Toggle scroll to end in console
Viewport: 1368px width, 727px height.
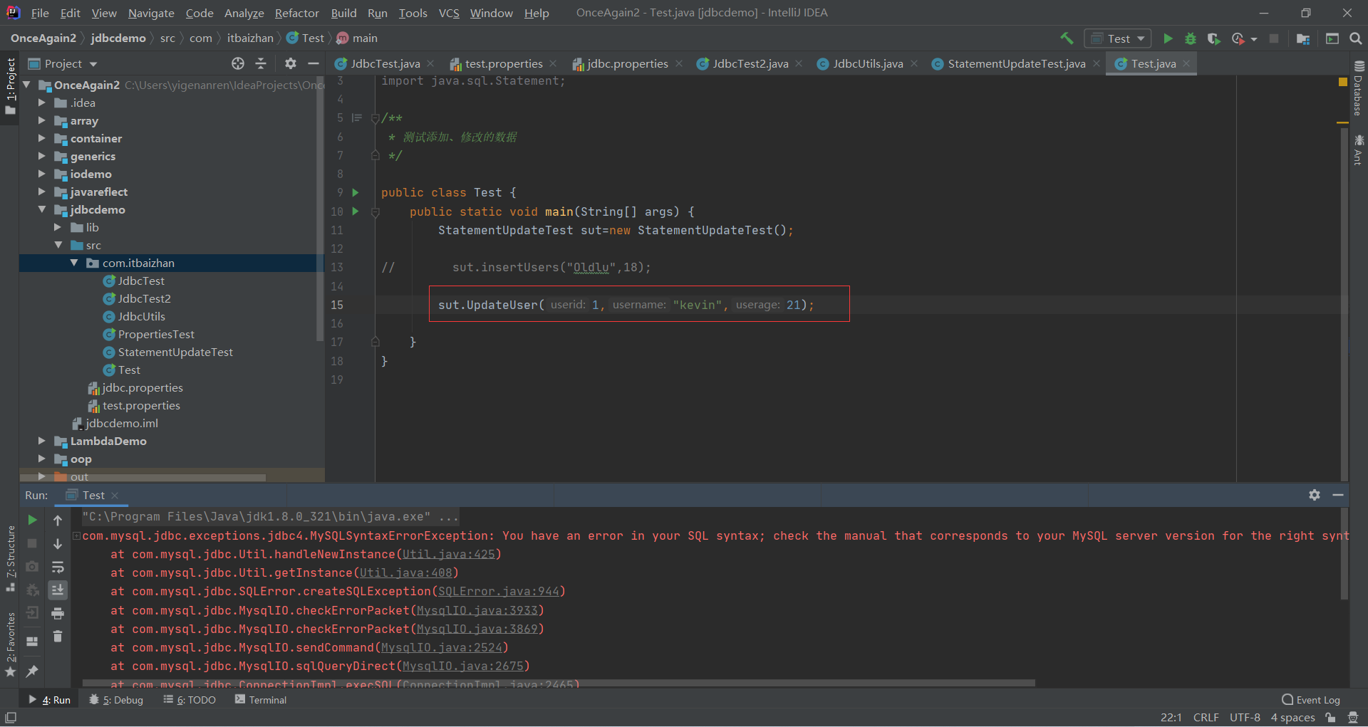(58, 590)
